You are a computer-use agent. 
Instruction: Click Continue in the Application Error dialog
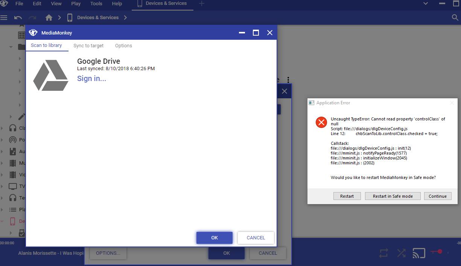click(x=437, y=196)
